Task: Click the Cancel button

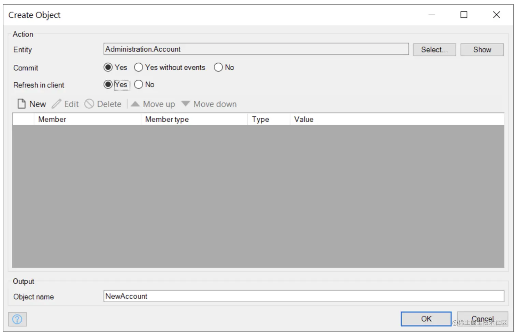Action: pyautogui.click(x=482, y=319)
